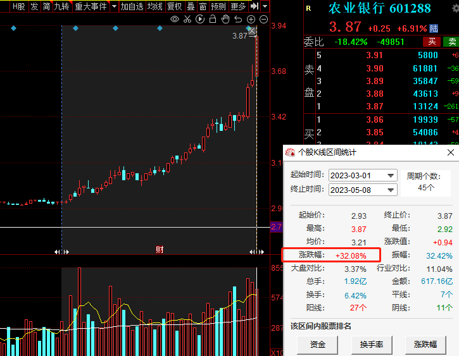Click the 发 toolbar item
Image resolution: width=459 pixels, height=356 pixels.
pos(34,6)
